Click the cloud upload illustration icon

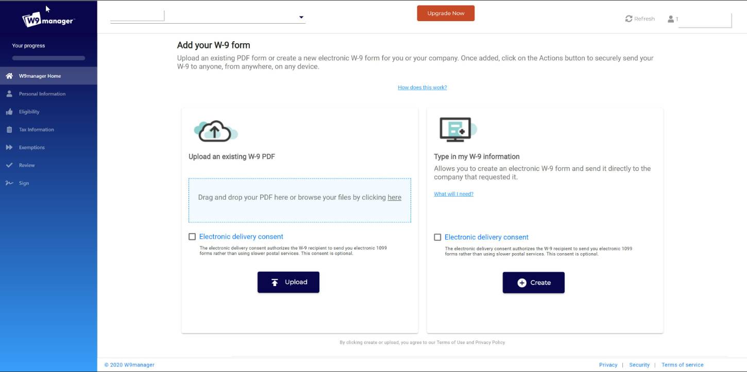(x=216, y=131)
